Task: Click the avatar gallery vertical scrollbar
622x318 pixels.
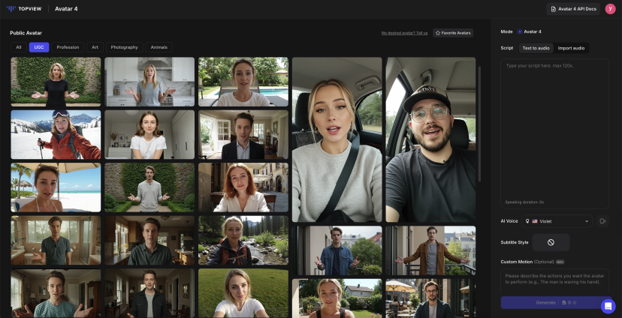Action: pyautogui.click(x=480, y=124)
